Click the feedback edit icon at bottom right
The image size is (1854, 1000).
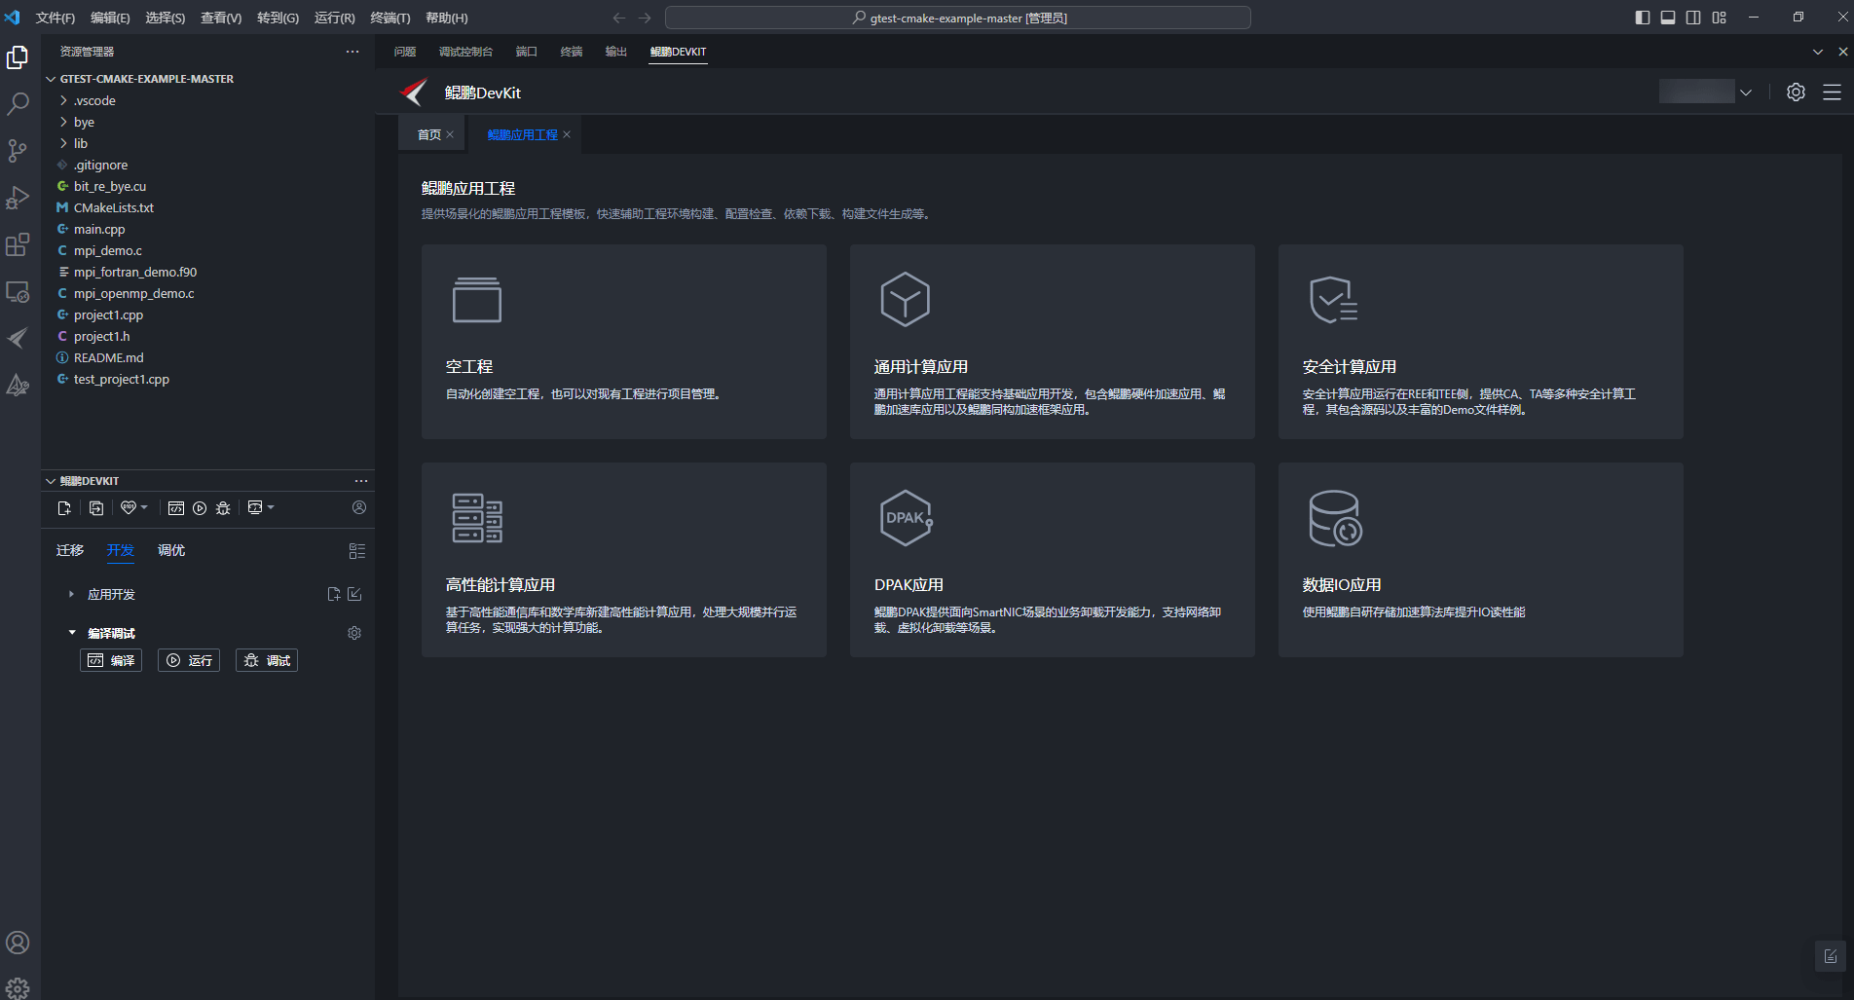(x=1831, y=956)
